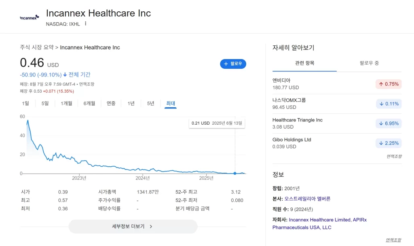Image resolution: width=414 pixels, height=246 pixels.
Task: Switch chart to 6개월 range
Action: coord(89,104)
